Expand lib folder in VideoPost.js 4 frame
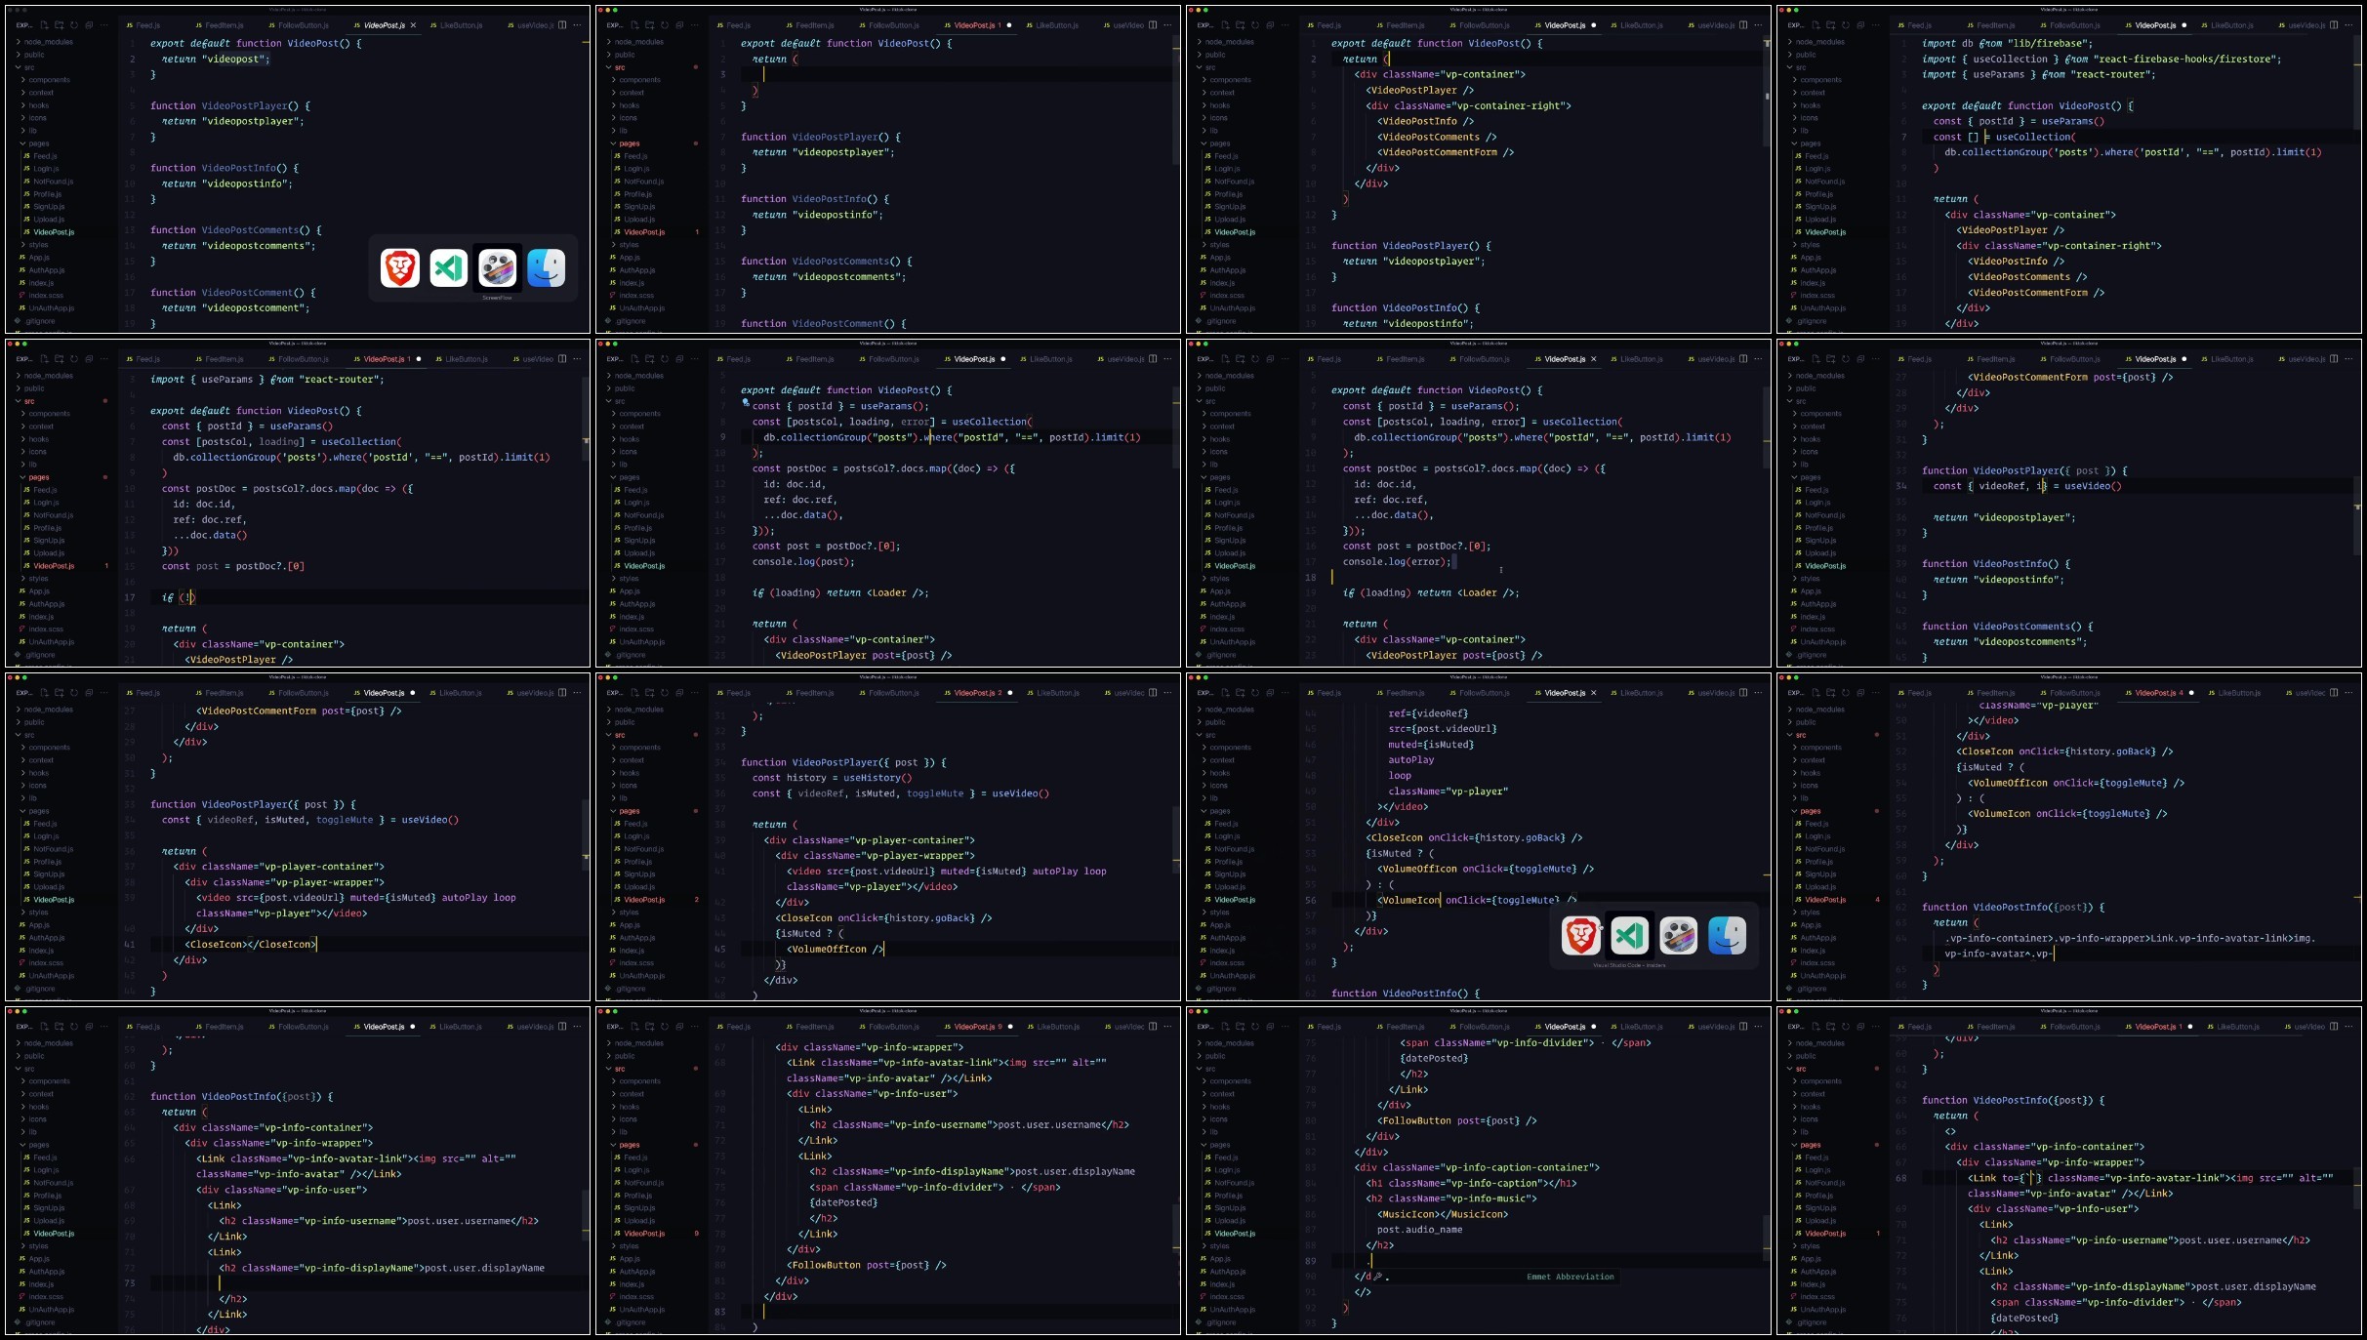The image size is (2367, 1340). tap(1801, 798)
